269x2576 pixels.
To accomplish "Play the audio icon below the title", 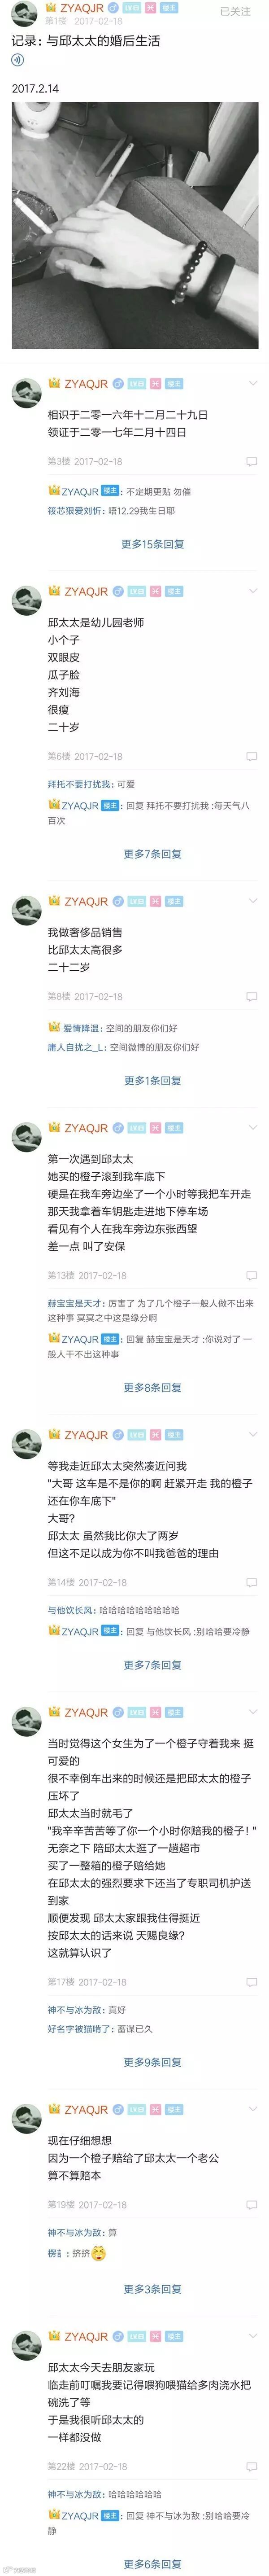I will 17,61.
